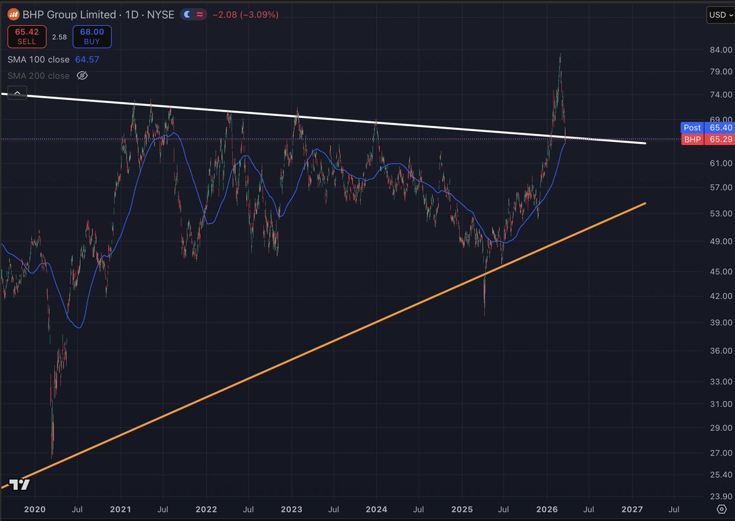
Task: Click the moon post-market session icon
Action: point(188,14)
